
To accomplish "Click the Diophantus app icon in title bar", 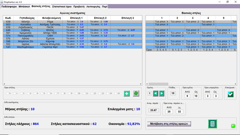I will pos(2,2).
